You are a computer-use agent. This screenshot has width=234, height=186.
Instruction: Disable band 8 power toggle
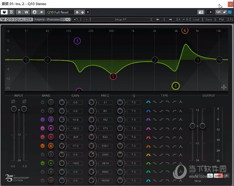click(43, 163)
